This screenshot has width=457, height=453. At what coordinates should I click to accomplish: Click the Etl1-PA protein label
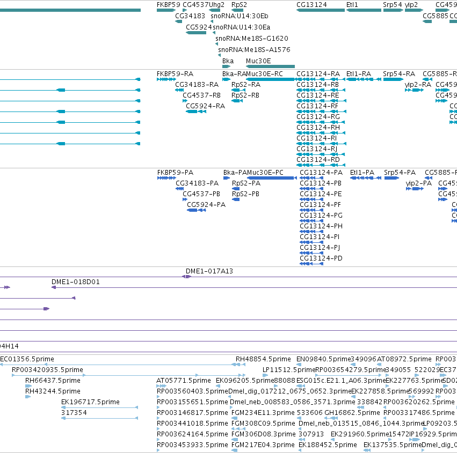point(362,173)
